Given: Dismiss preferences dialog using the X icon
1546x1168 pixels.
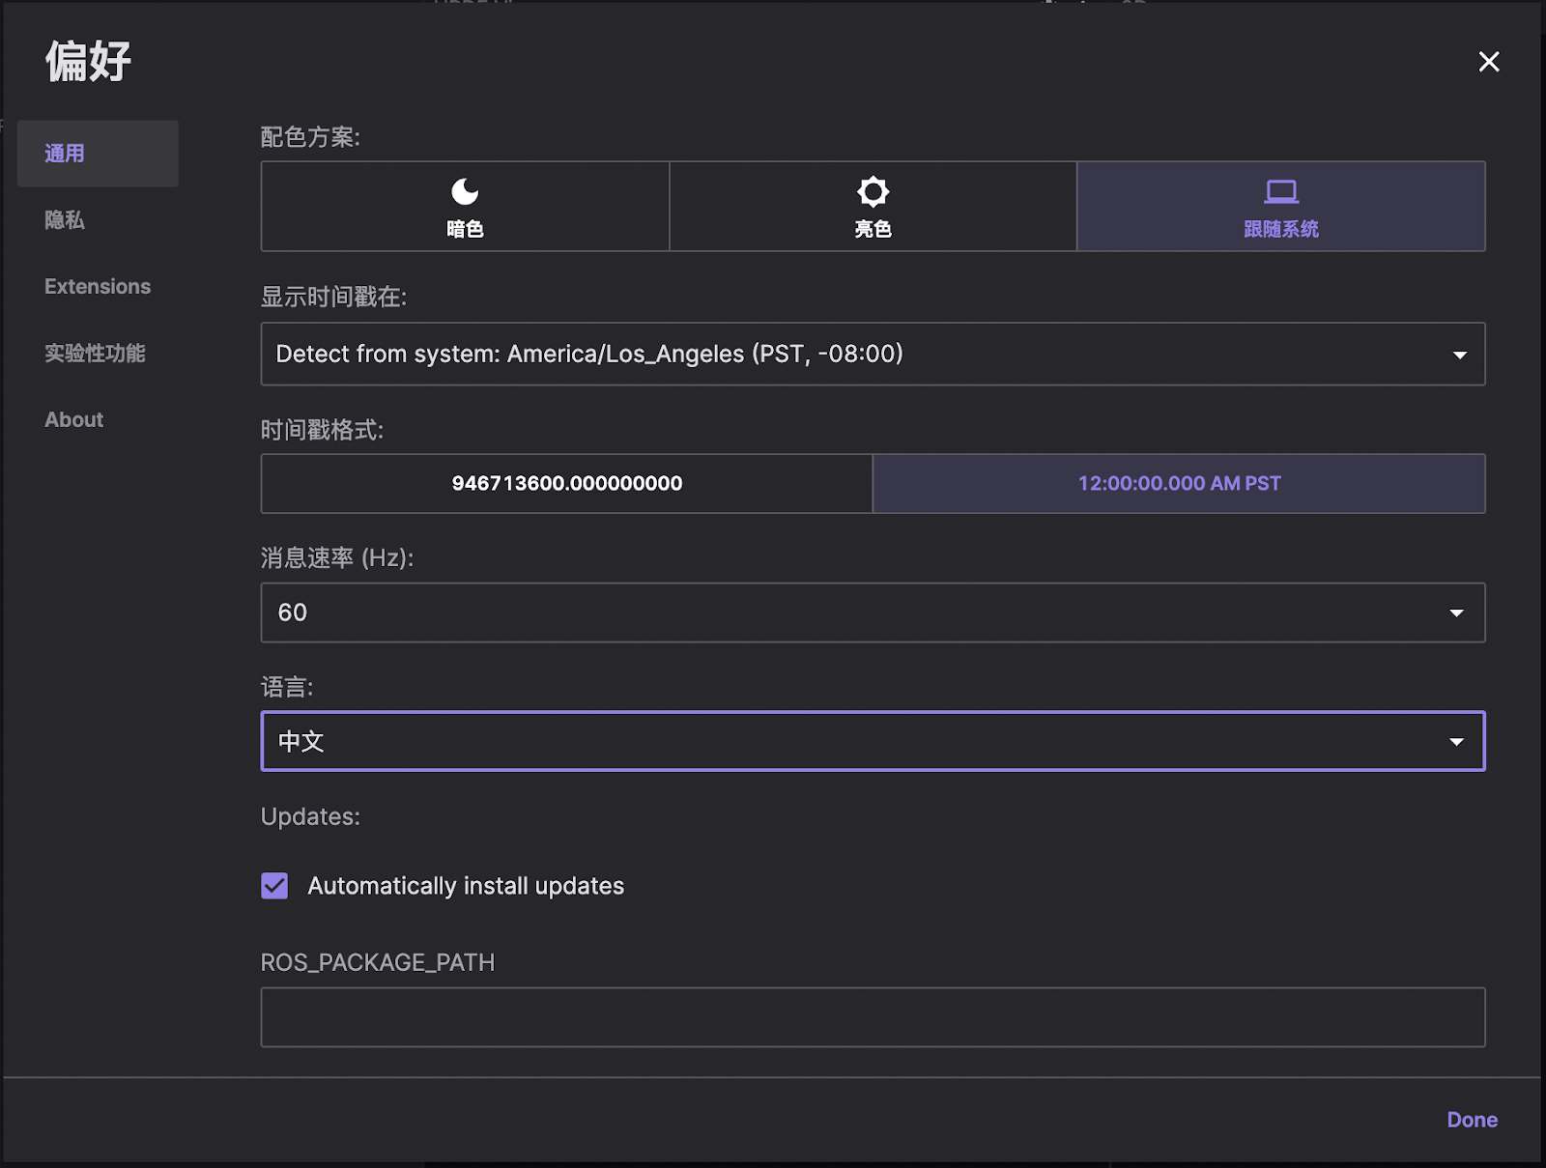Looking at the screenshot, I should (x=1488, y=61).
